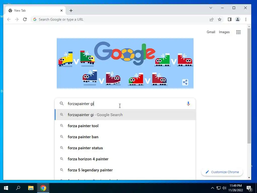The height and width of the screenshot is (193, 257).
Task: Open the Windows taskbar search
Action: (18, 188)
